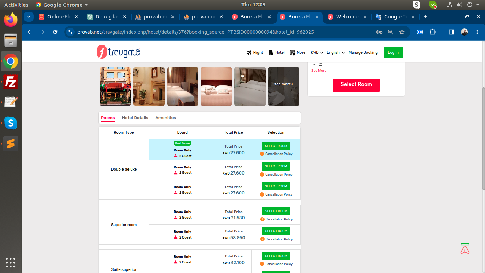Open Chrome profile avatar
The image size is (485, 273).
pyautogui.click(x=464, y=32)
